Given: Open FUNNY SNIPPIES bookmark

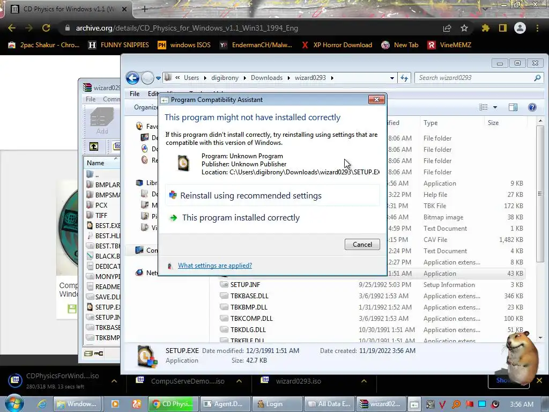Looking at the screenshot, I should coord(118,45).
